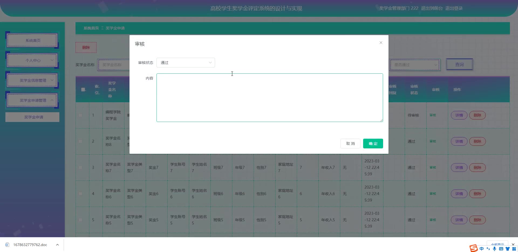Click the 查询 search button

tap(459, 64)
